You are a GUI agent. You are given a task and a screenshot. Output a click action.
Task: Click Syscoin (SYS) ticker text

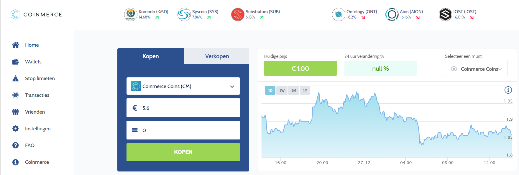(205, 12)
